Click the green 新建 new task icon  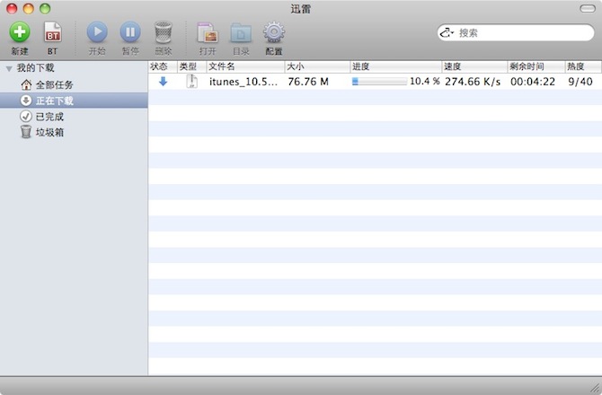tap(20, 32)
